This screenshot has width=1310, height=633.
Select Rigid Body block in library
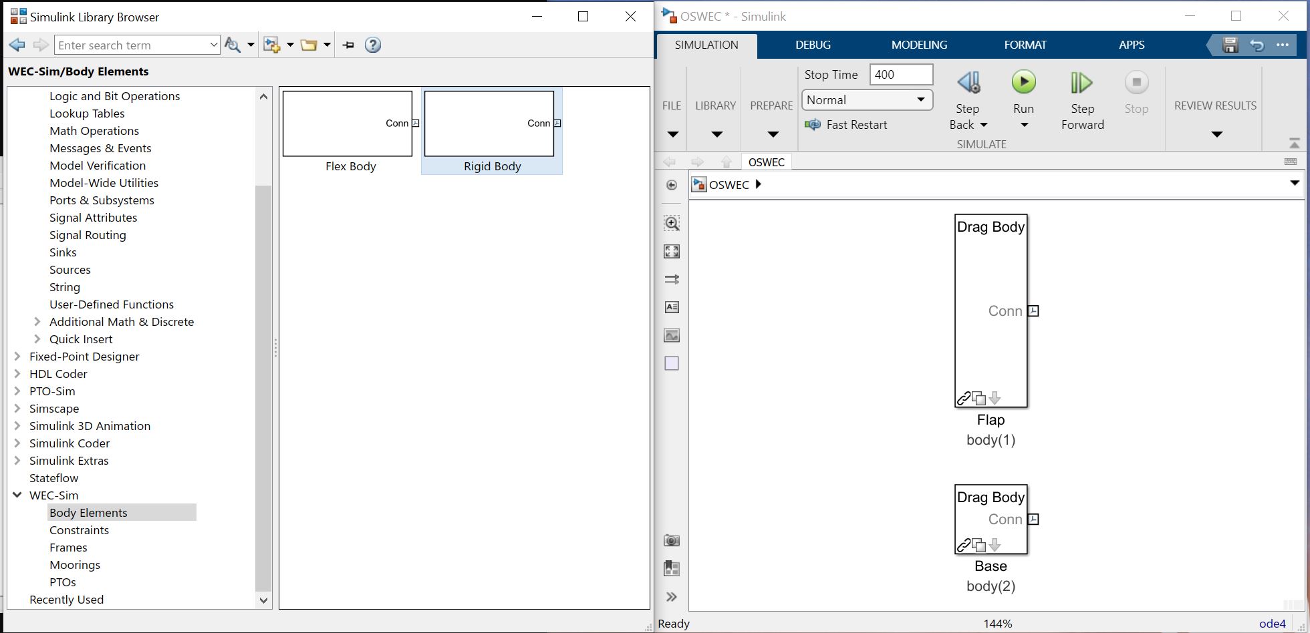[x=492, y=132]
